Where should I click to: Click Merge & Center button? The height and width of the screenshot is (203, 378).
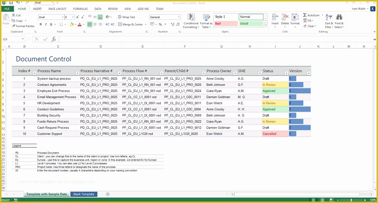tap(131, 25)
